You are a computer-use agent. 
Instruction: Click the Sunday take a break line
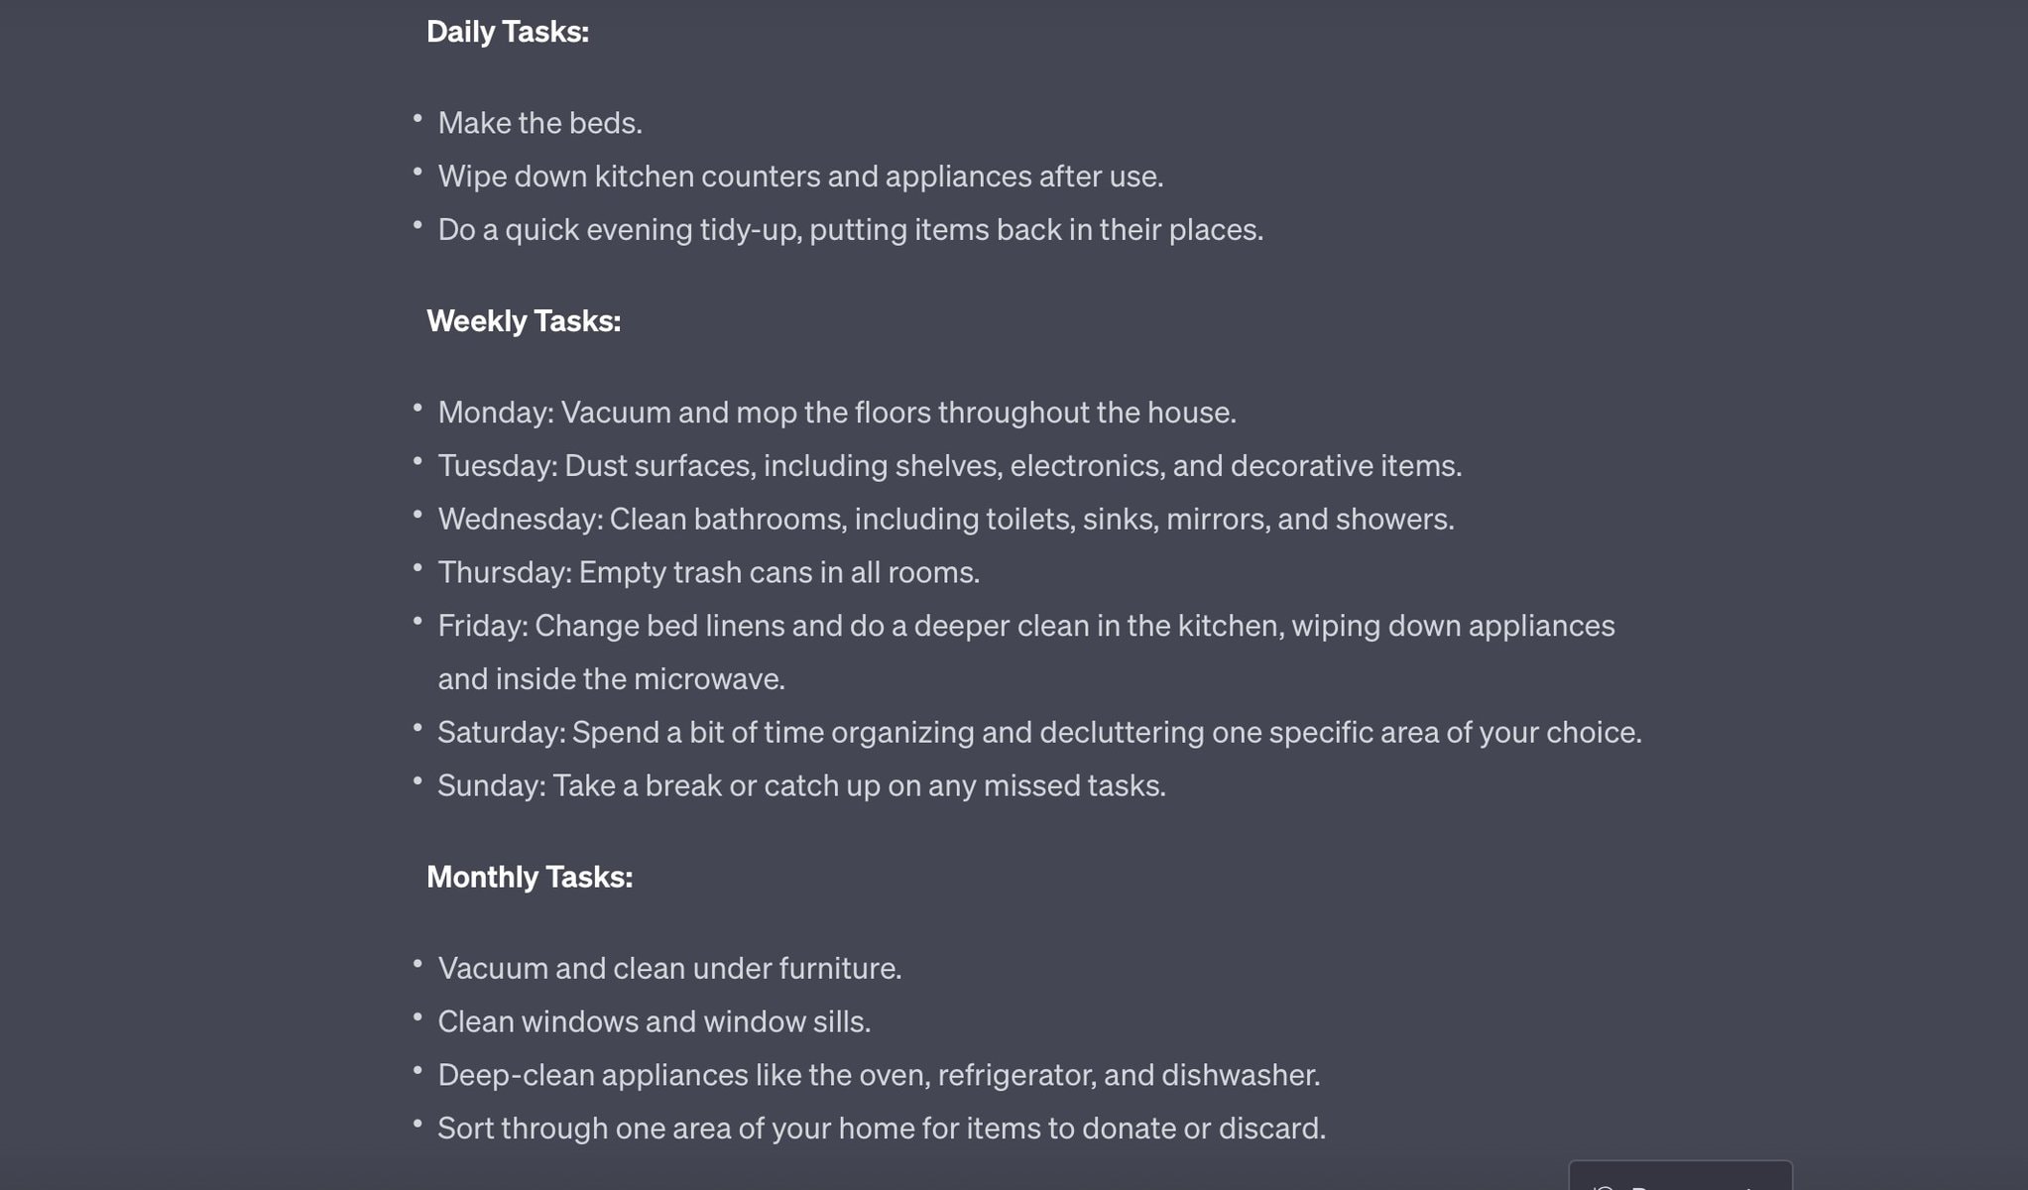coord(800,786)
